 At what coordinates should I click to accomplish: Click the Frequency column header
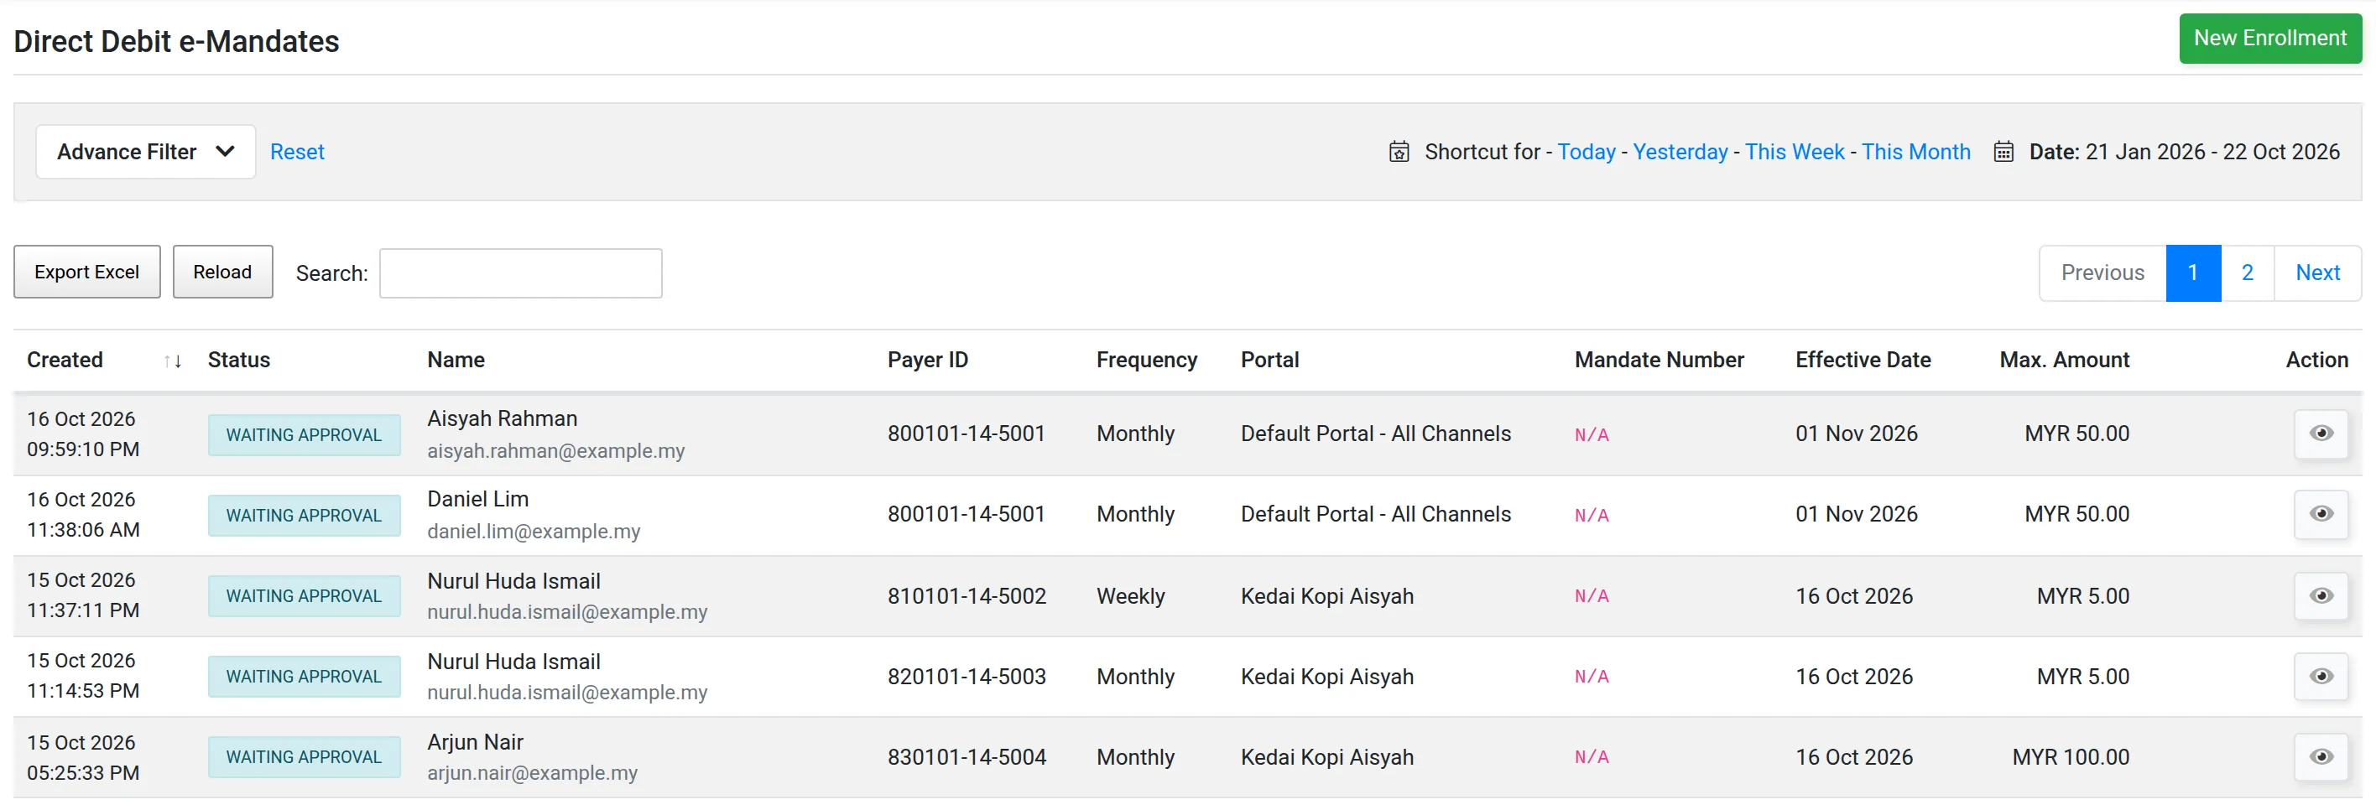point(1147,361)
